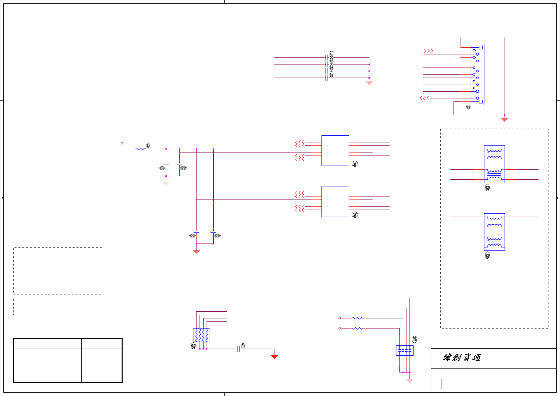Click ground symbol beneath the capacitor array
Screen dimensions: 560x396
(x=410, y=380)
